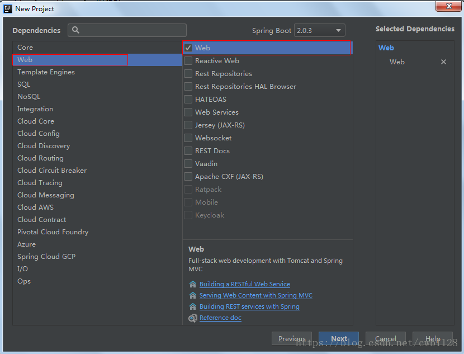Select the Cloud Routing category
Screen dimensions: 464x354
click(x=97, y=158)
